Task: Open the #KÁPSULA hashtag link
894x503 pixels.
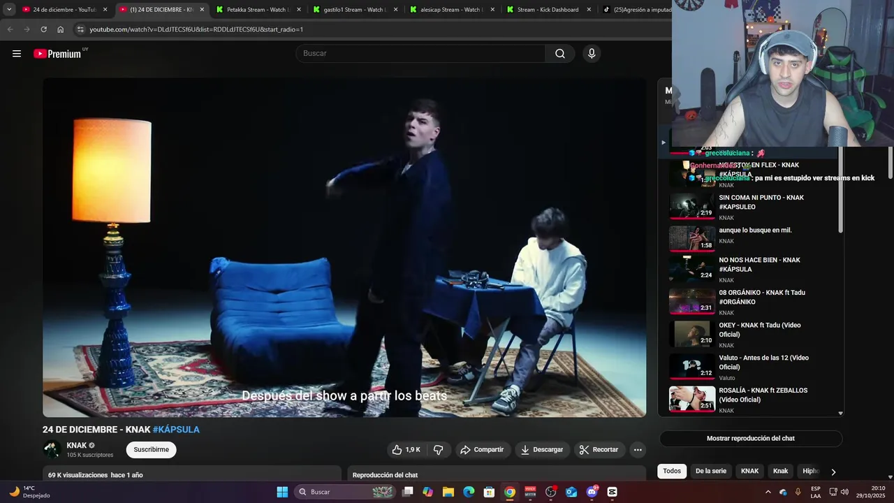Action: 176,430
